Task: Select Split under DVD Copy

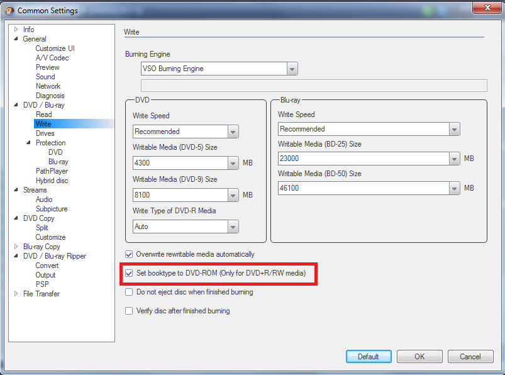Action: pos(42,227)
